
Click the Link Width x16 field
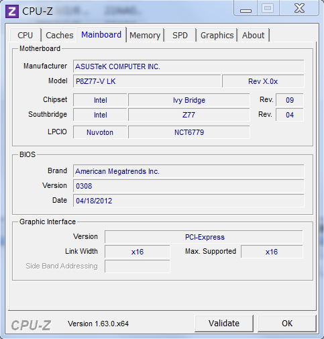coord(138,252)
